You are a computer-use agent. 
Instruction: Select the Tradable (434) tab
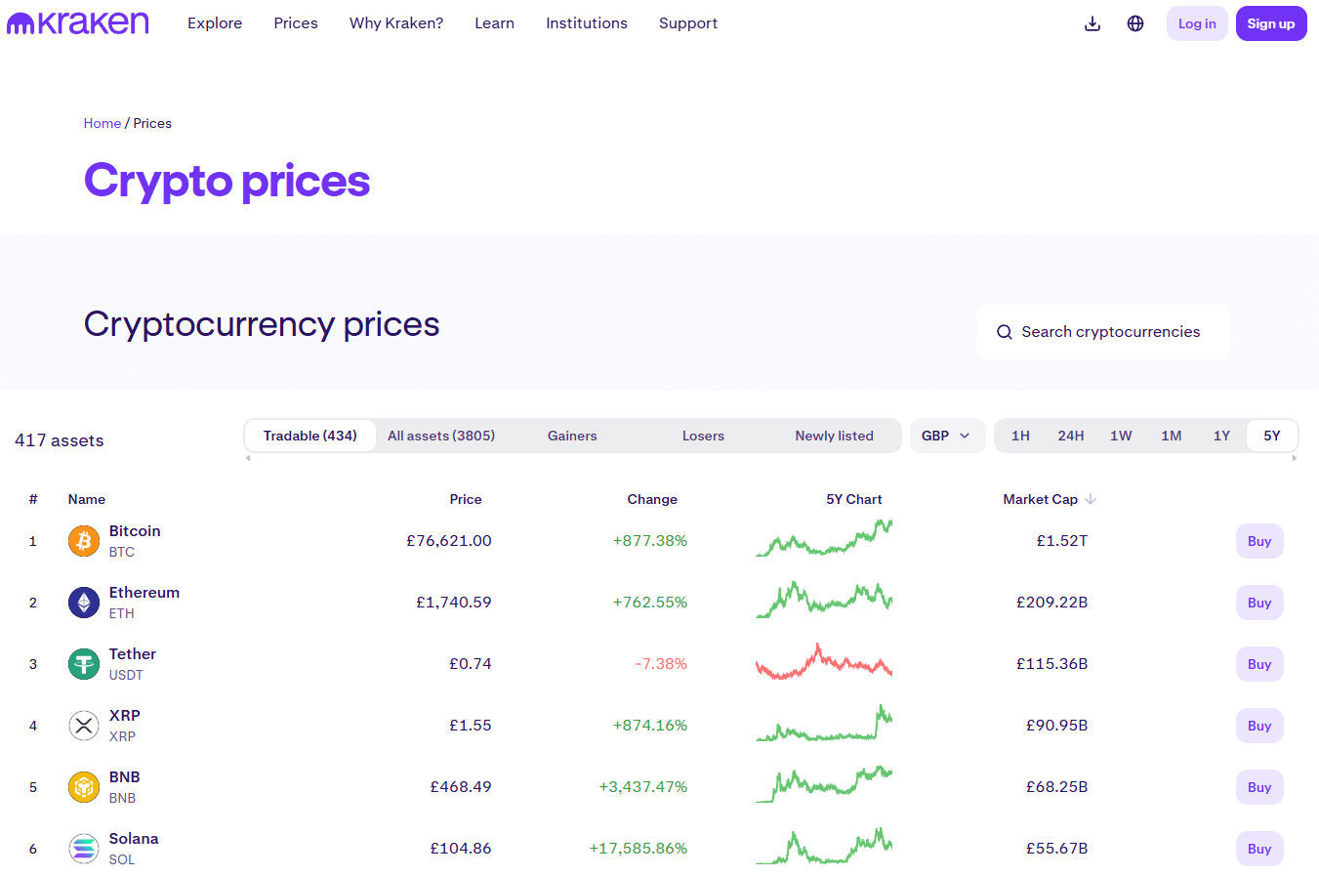(310, 436)
